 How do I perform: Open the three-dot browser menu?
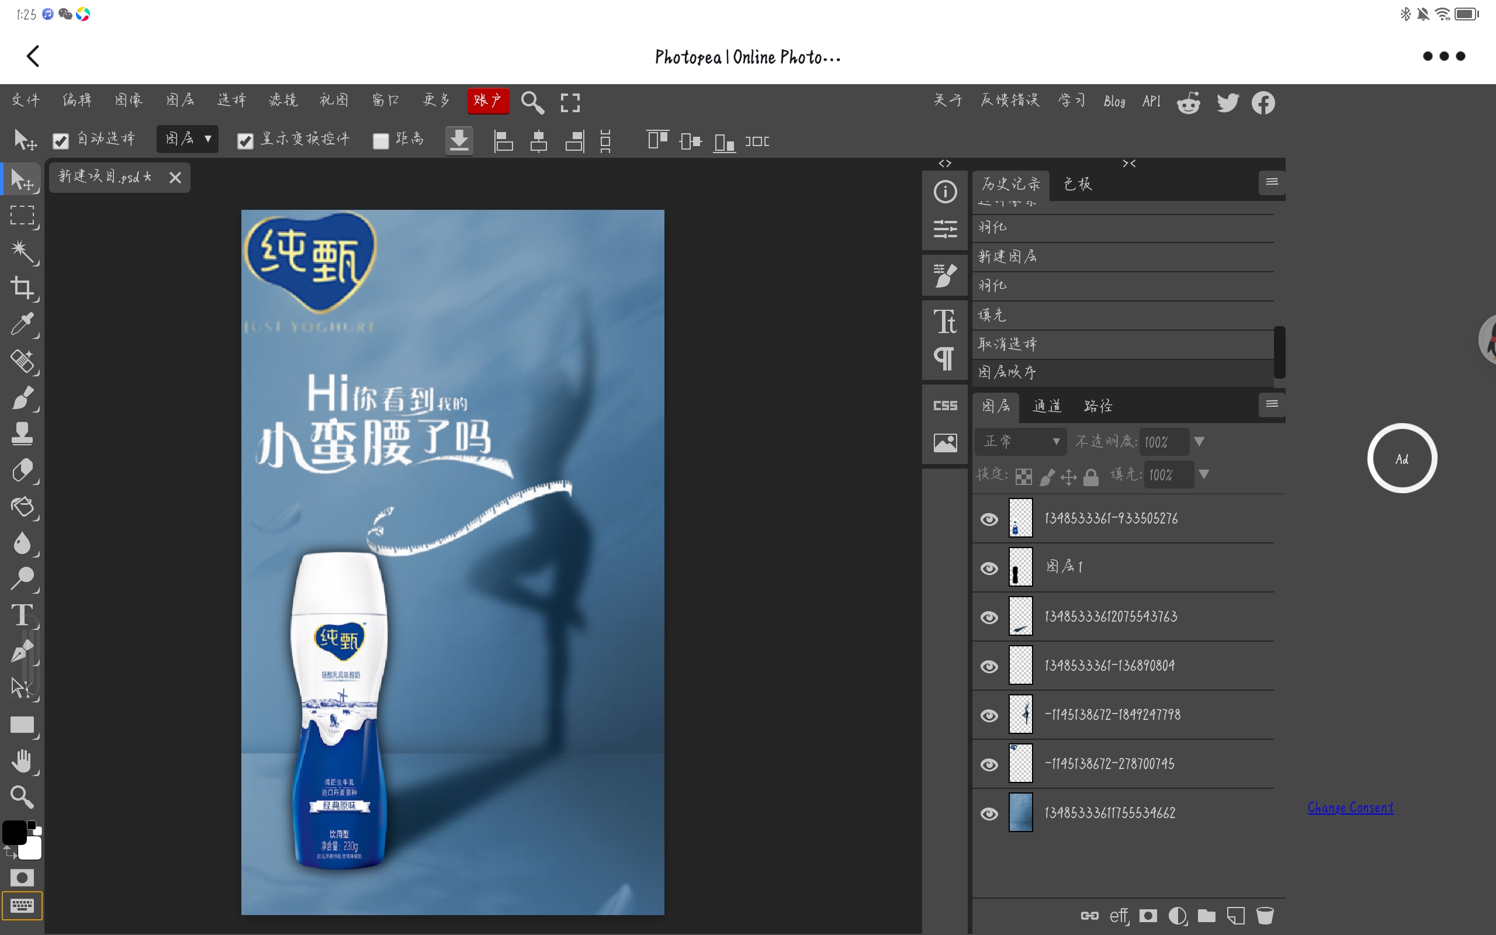click(1443, 56)
